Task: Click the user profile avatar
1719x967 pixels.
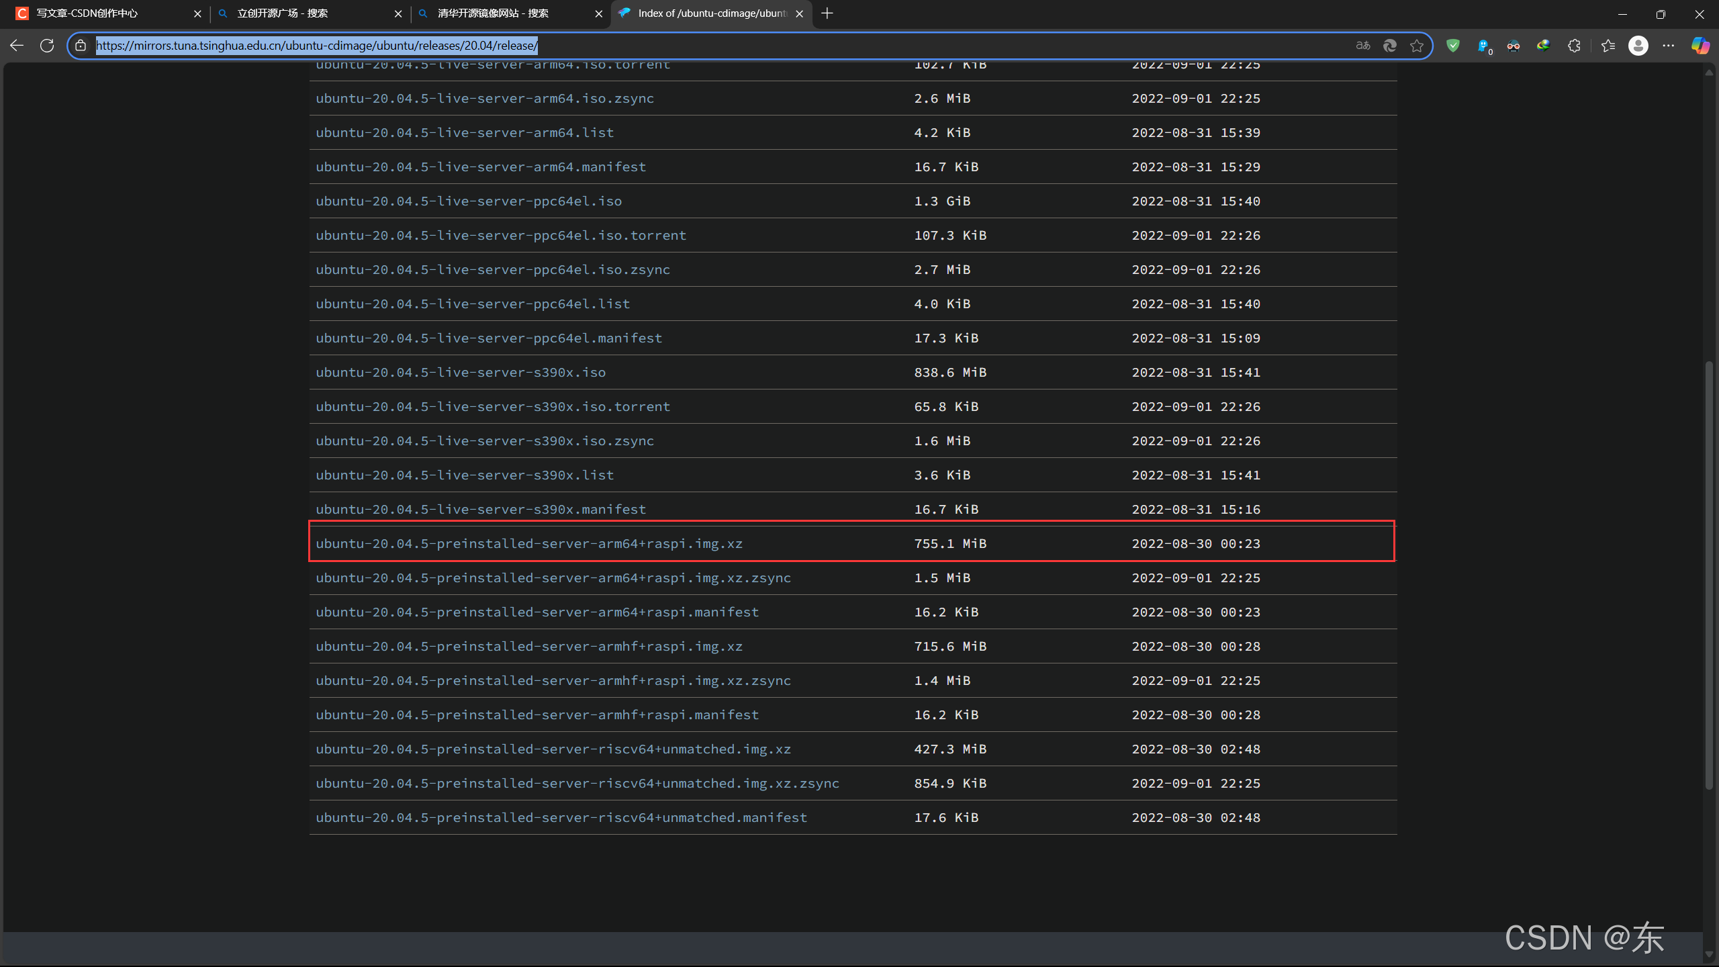Action: pyautogui.click(x=1638, y=46)
